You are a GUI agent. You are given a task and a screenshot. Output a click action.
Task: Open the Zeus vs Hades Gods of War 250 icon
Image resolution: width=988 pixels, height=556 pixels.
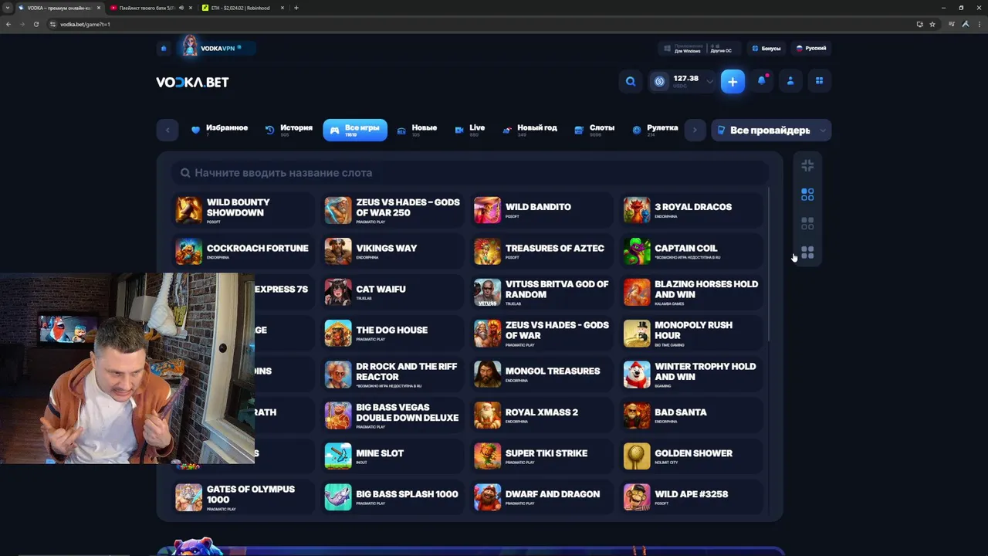(x=338, y=209)
